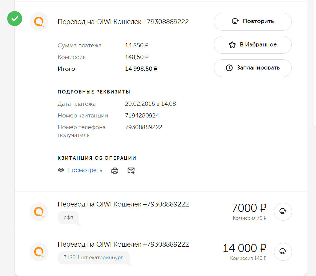Click the Запланировать button
Image resolution: width=316 pixels, height=276 pixels.
pos(253,68)
